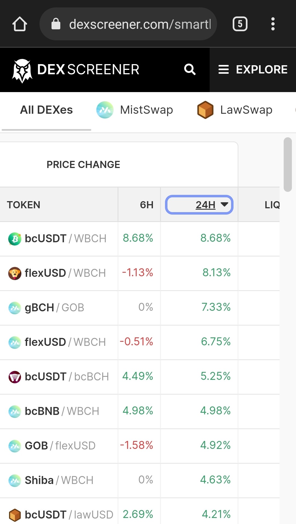
Task: Click the bcUSDT/bcBCH parachute token icon
Action: click(x=15, y=377)
